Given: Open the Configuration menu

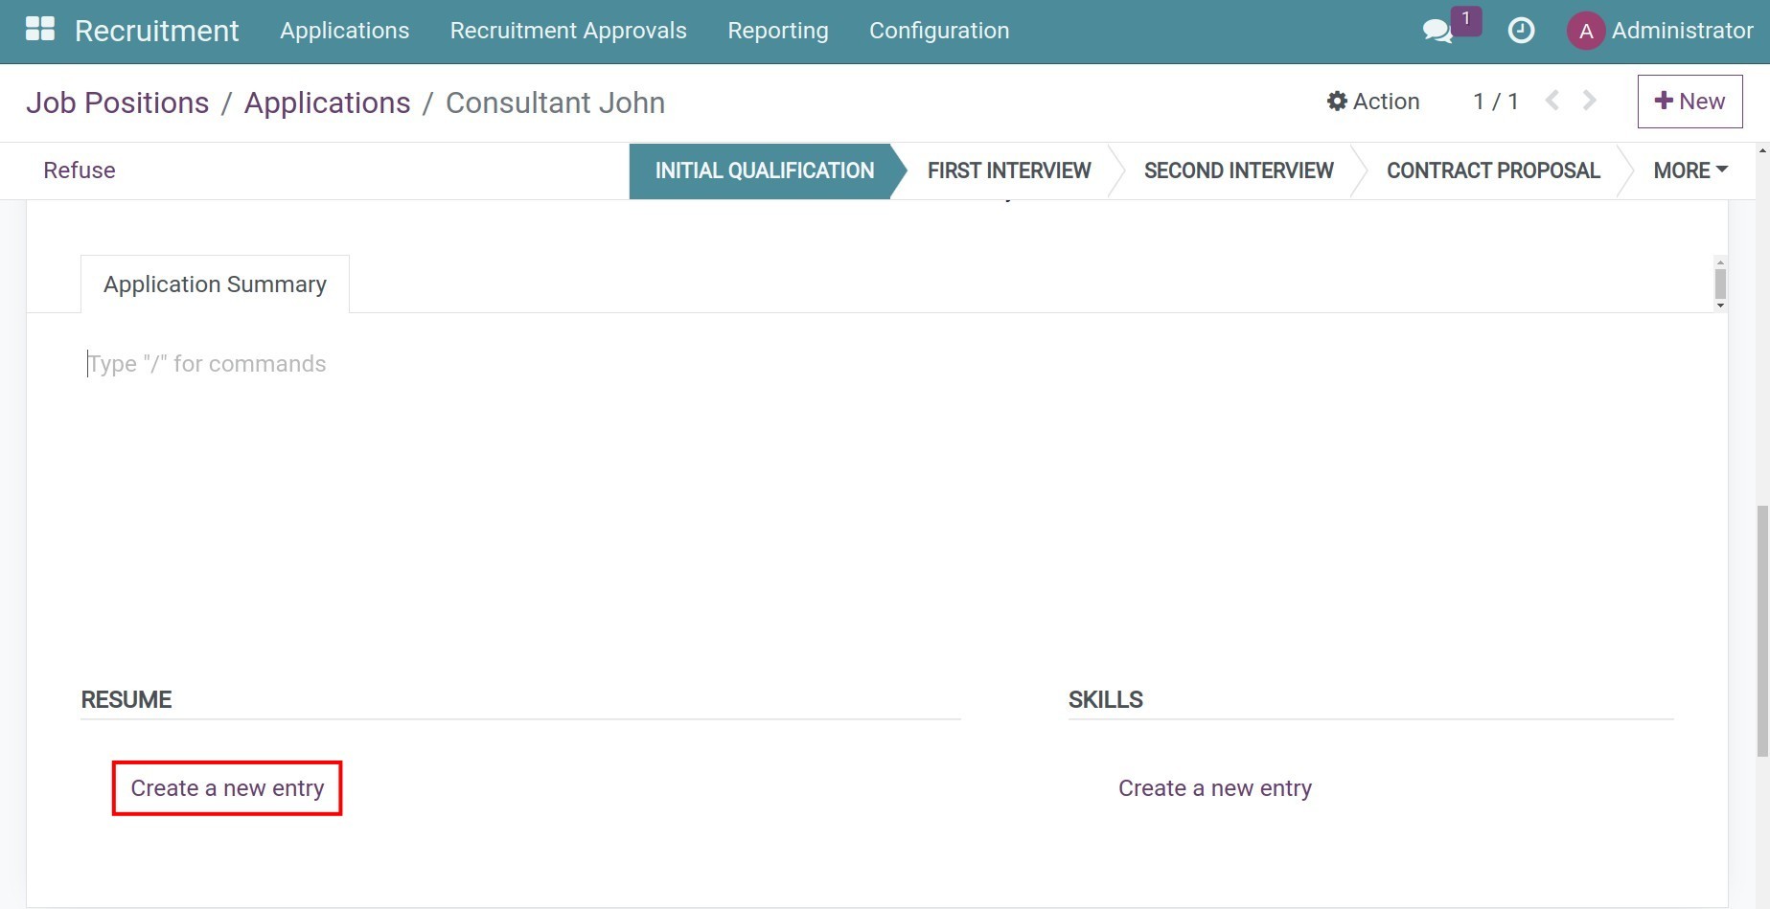Looking at the screenshot, I should click(x=938, y=30).
